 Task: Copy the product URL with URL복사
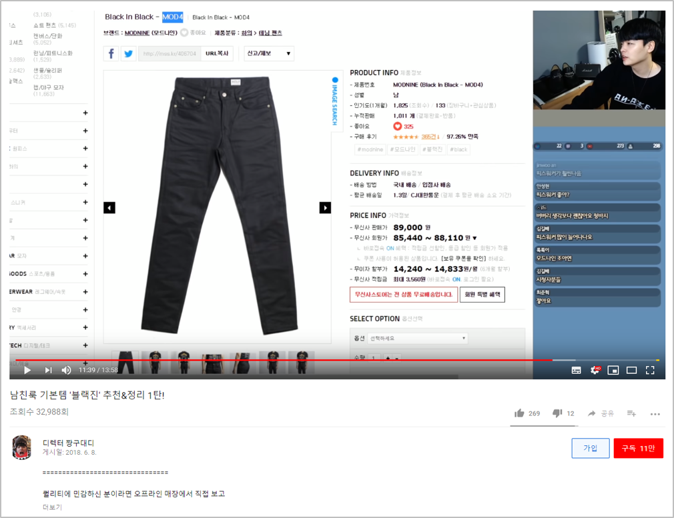[x=218, y=53]
